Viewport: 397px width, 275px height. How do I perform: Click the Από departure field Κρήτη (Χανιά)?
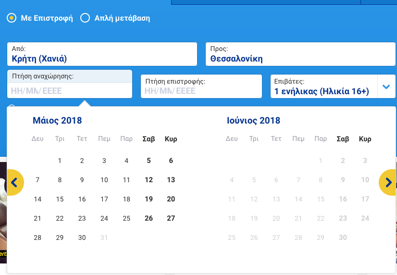102,54
